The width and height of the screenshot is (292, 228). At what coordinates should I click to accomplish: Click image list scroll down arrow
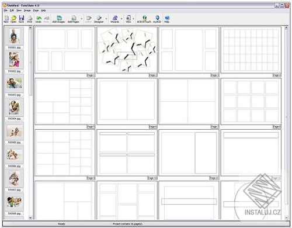point(30,217)
